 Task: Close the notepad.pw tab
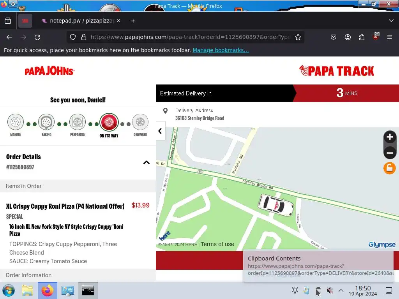click(118, 21)
